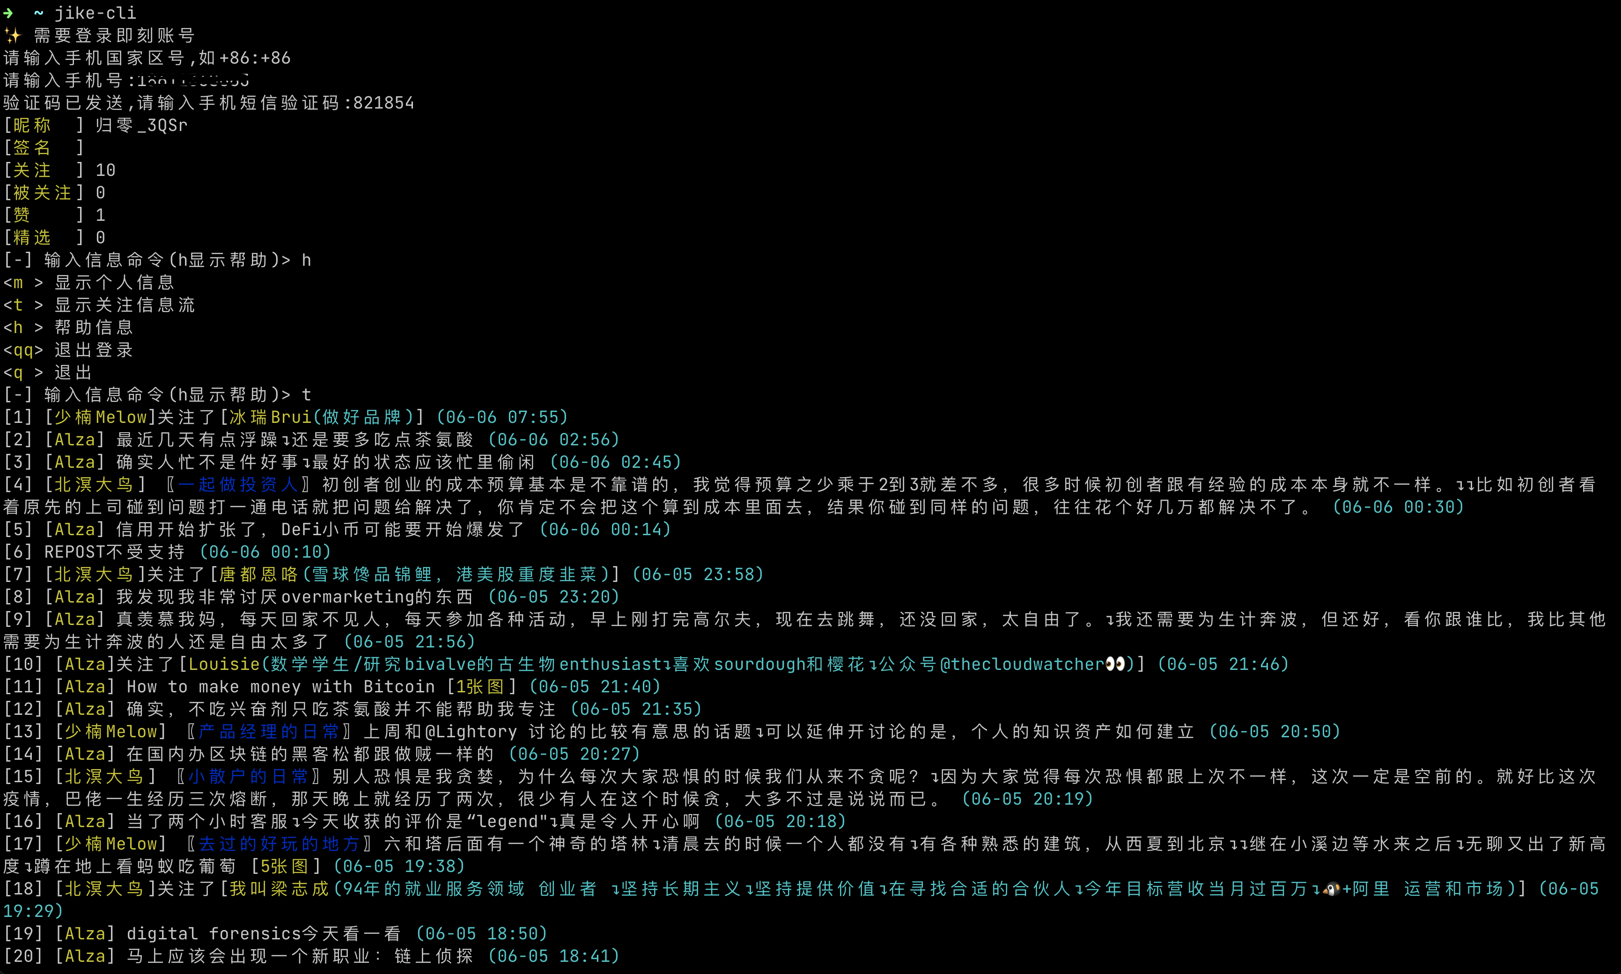Click the 小散户的日常 topic link
The height and width of the screenshot is (974, 1621).
pyautogui.click(x=248, y=777)
